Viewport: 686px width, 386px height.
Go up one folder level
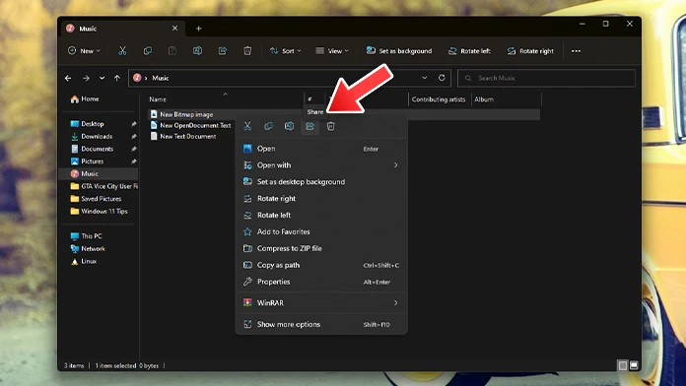117,78
